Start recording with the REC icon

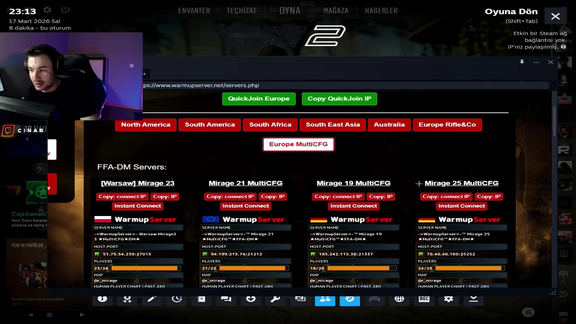click(424, 299)
